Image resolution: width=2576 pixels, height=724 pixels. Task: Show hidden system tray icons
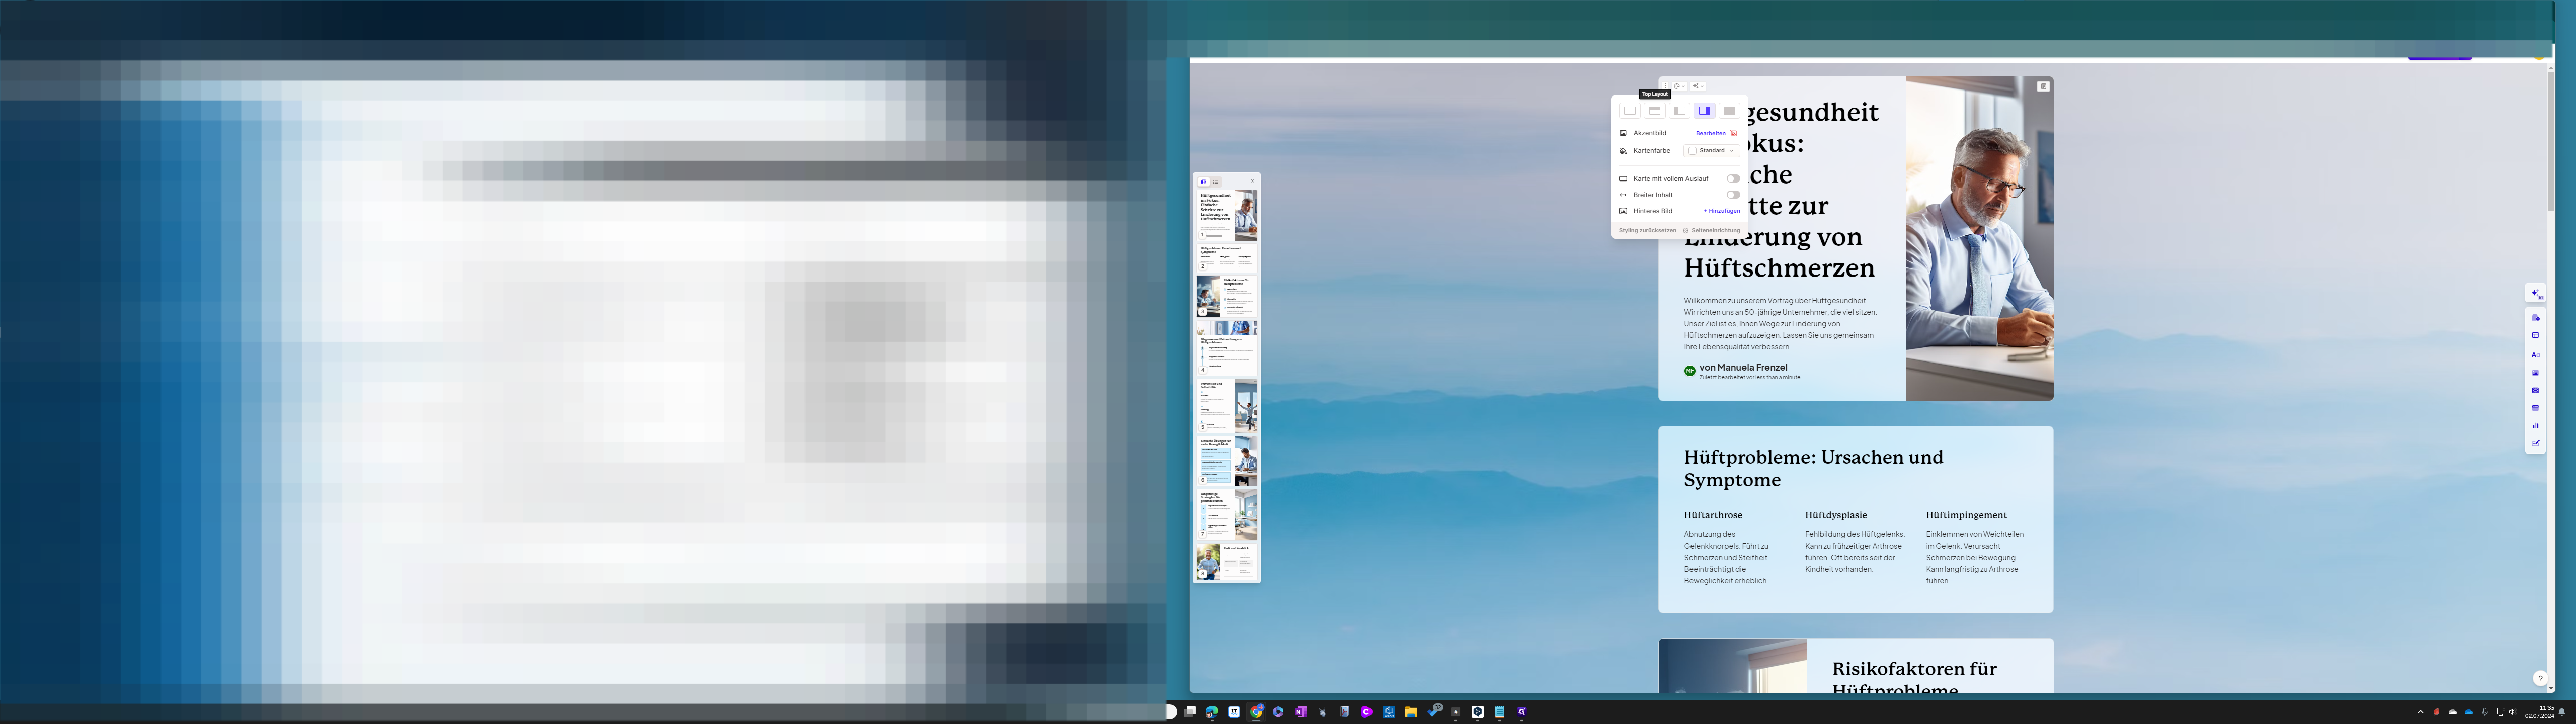coord(2420,712)
